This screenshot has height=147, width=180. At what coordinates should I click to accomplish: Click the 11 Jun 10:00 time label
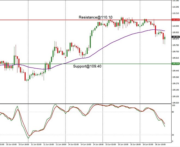[x=49, y=144]
